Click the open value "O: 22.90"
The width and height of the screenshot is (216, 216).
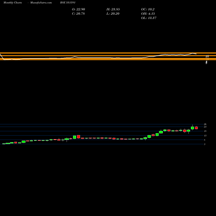click(78, 10)
